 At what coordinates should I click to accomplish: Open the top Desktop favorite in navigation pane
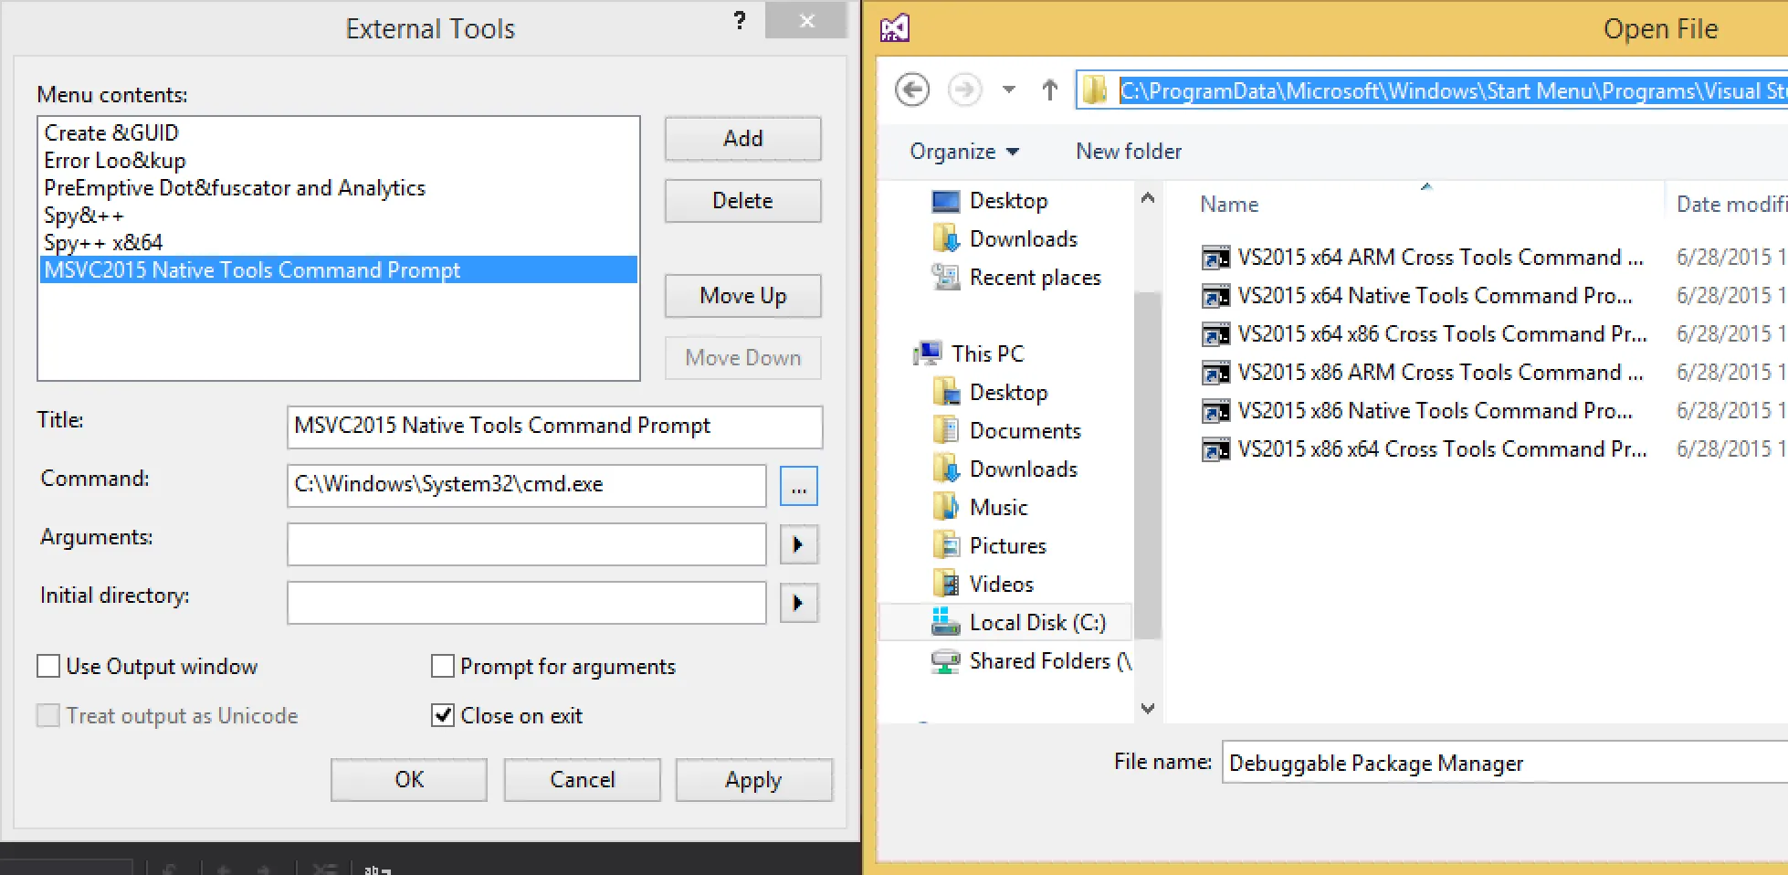tap(1008, 200)
